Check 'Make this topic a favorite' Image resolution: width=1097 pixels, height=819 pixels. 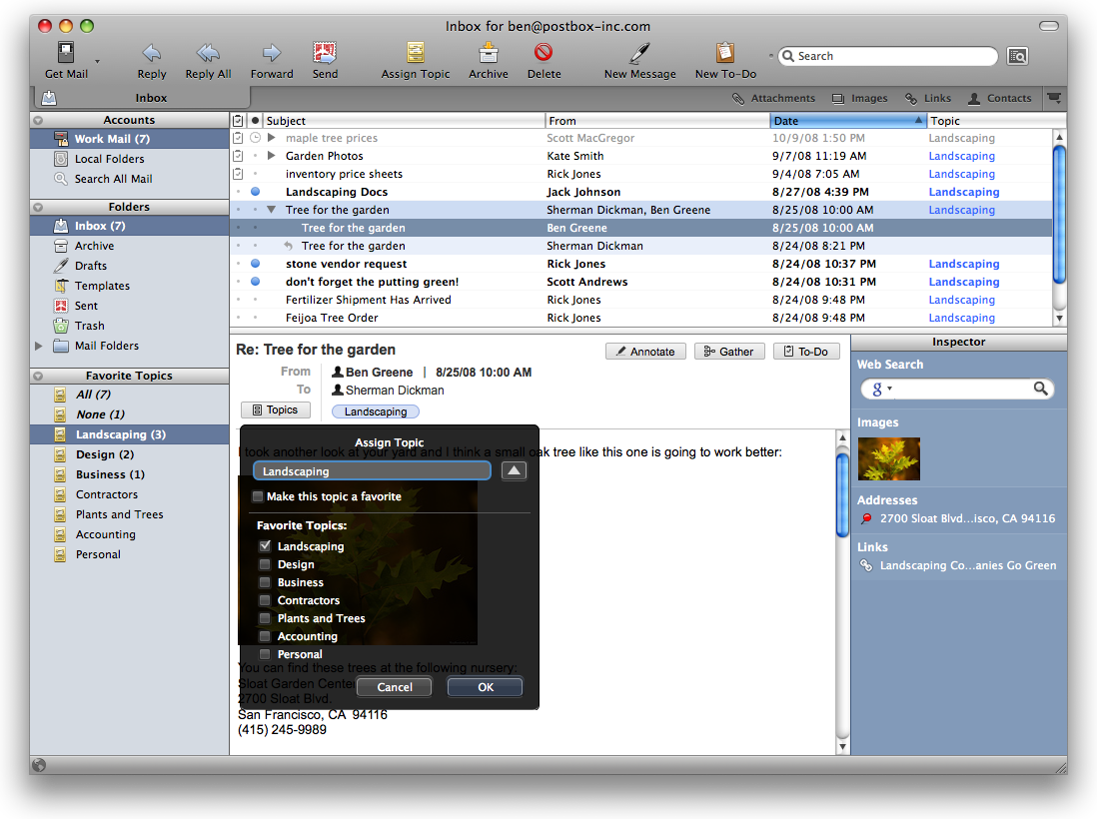pos(258,496)
